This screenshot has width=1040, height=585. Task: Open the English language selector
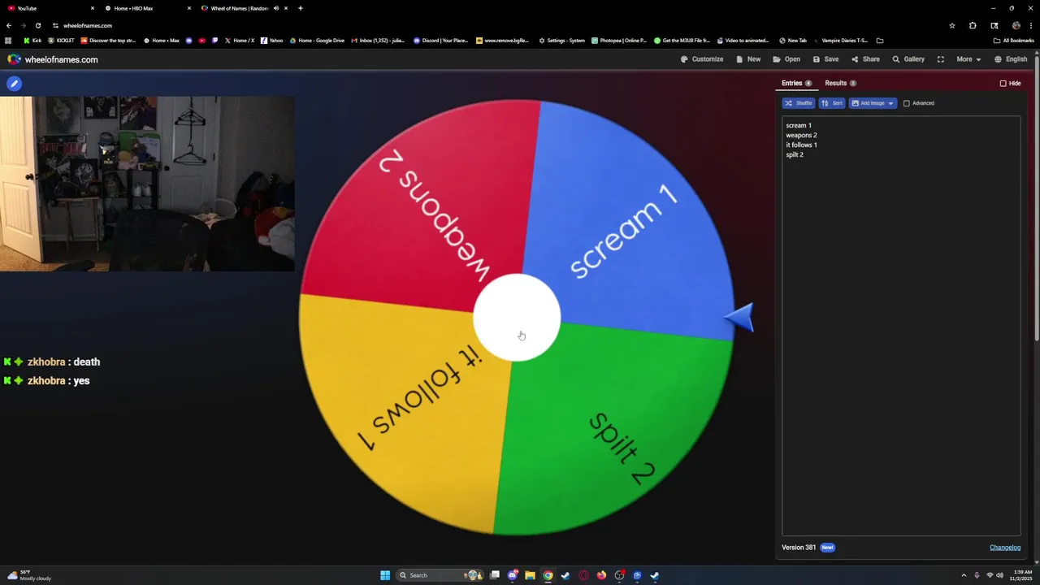pyautogui.click(x=1011, y=59)
